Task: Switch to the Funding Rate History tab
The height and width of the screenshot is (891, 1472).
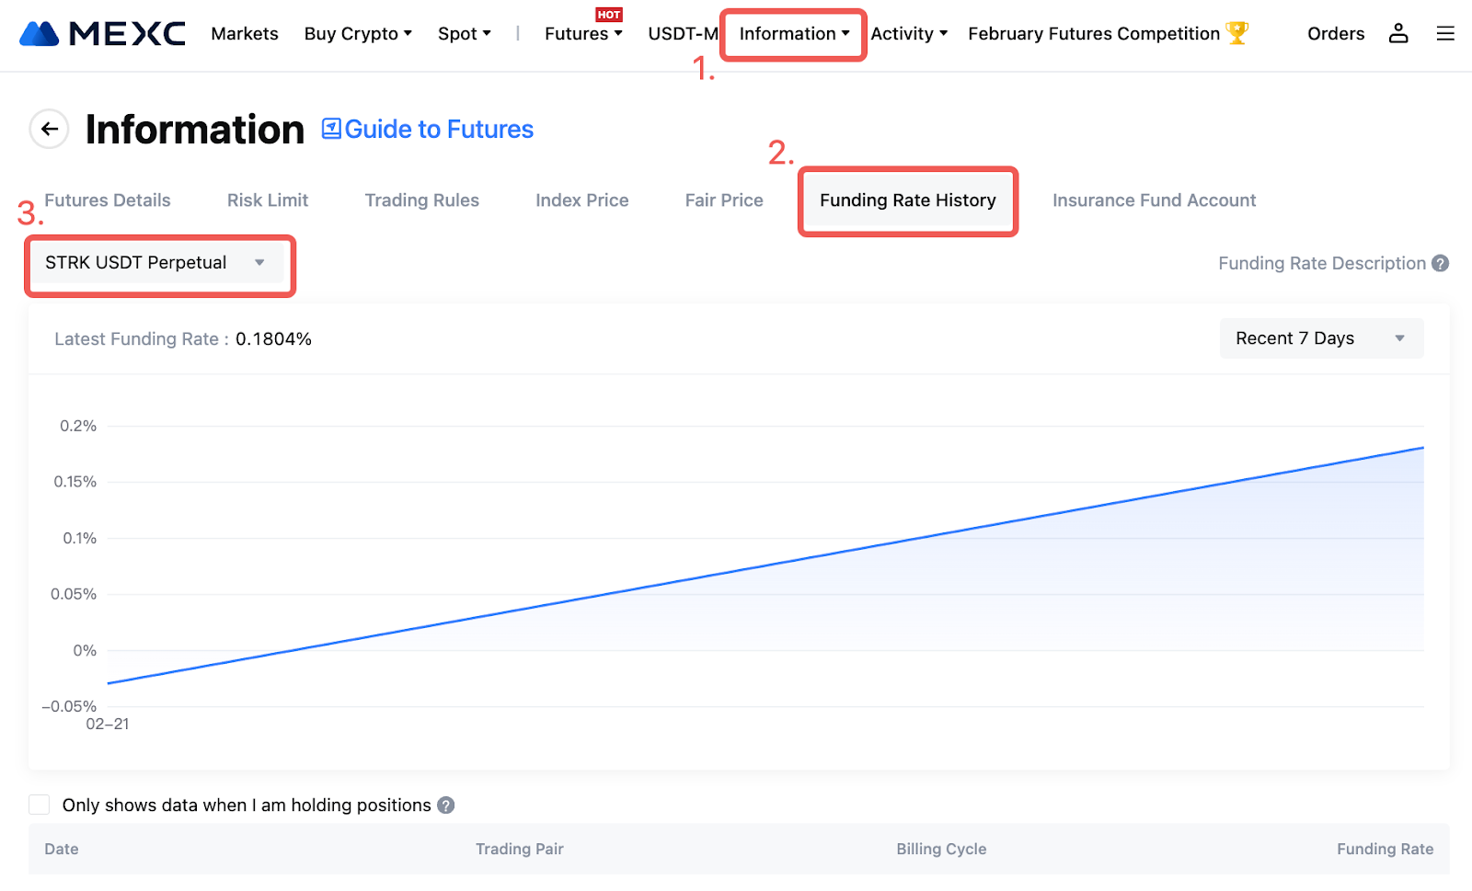Action: point(907,200)
